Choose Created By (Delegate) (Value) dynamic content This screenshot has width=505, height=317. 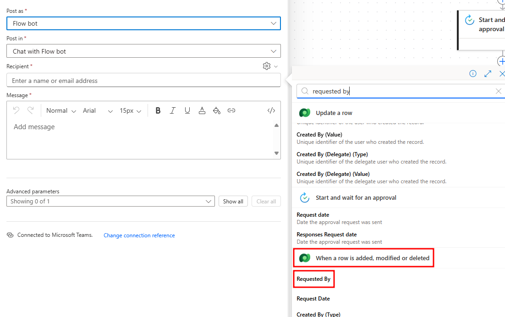click(399, 177)
